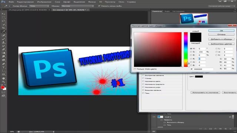
Task: Click the fx icon on Слой 1
Action: [230, 117]
